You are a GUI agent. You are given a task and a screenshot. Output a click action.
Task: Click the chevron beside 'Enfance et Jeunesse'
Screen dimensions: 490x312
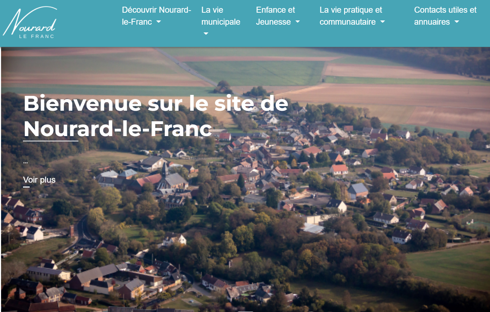click(297, 22)
